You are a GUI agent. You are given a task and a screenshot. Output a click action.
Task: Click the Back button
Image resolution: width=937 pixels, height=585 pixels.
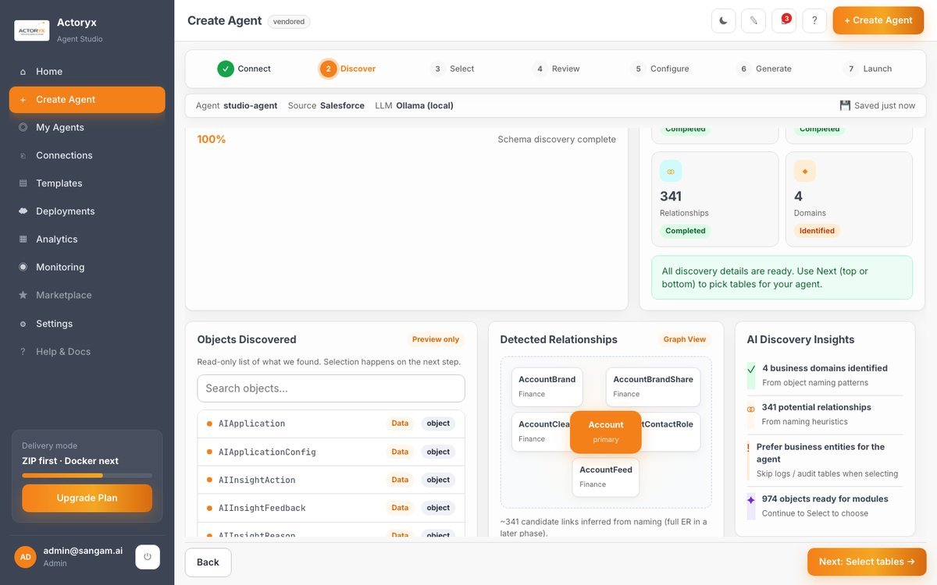tap(208, 562)
